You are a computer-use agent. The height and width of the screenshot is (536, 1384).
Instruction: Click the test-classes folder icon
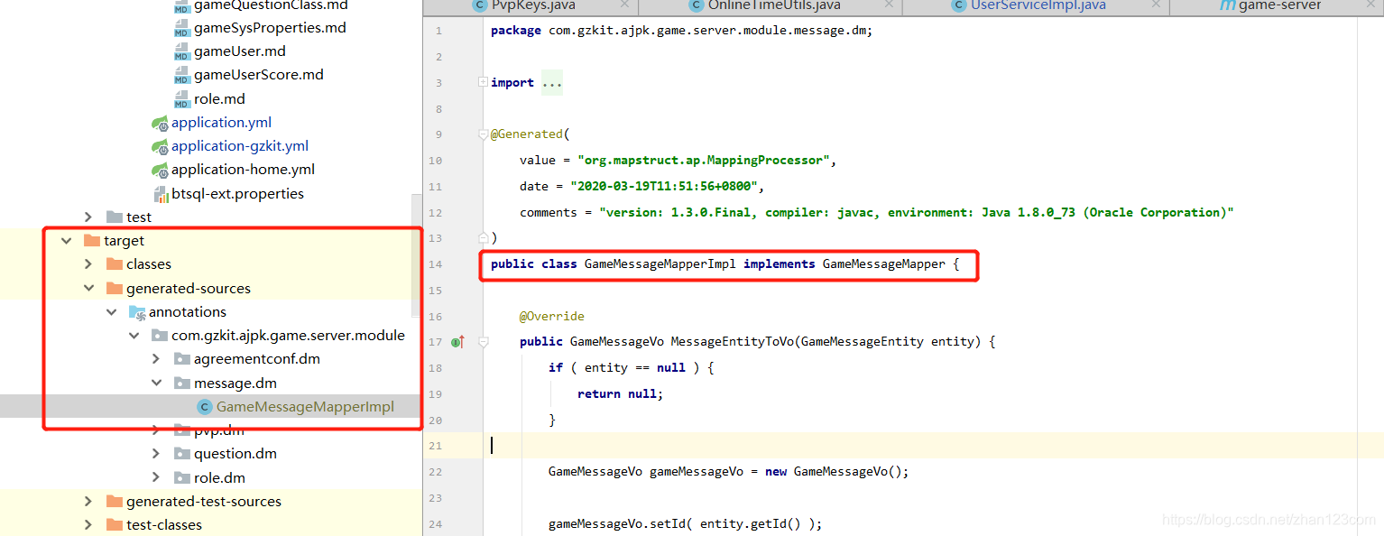click(114, 525)
